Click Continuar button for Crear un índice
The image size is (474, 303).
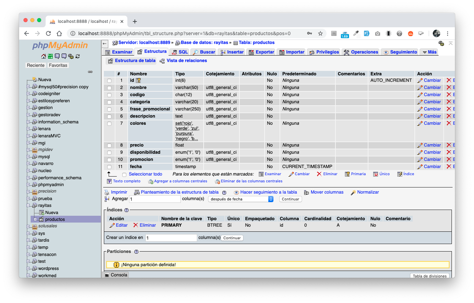(232, 238)
